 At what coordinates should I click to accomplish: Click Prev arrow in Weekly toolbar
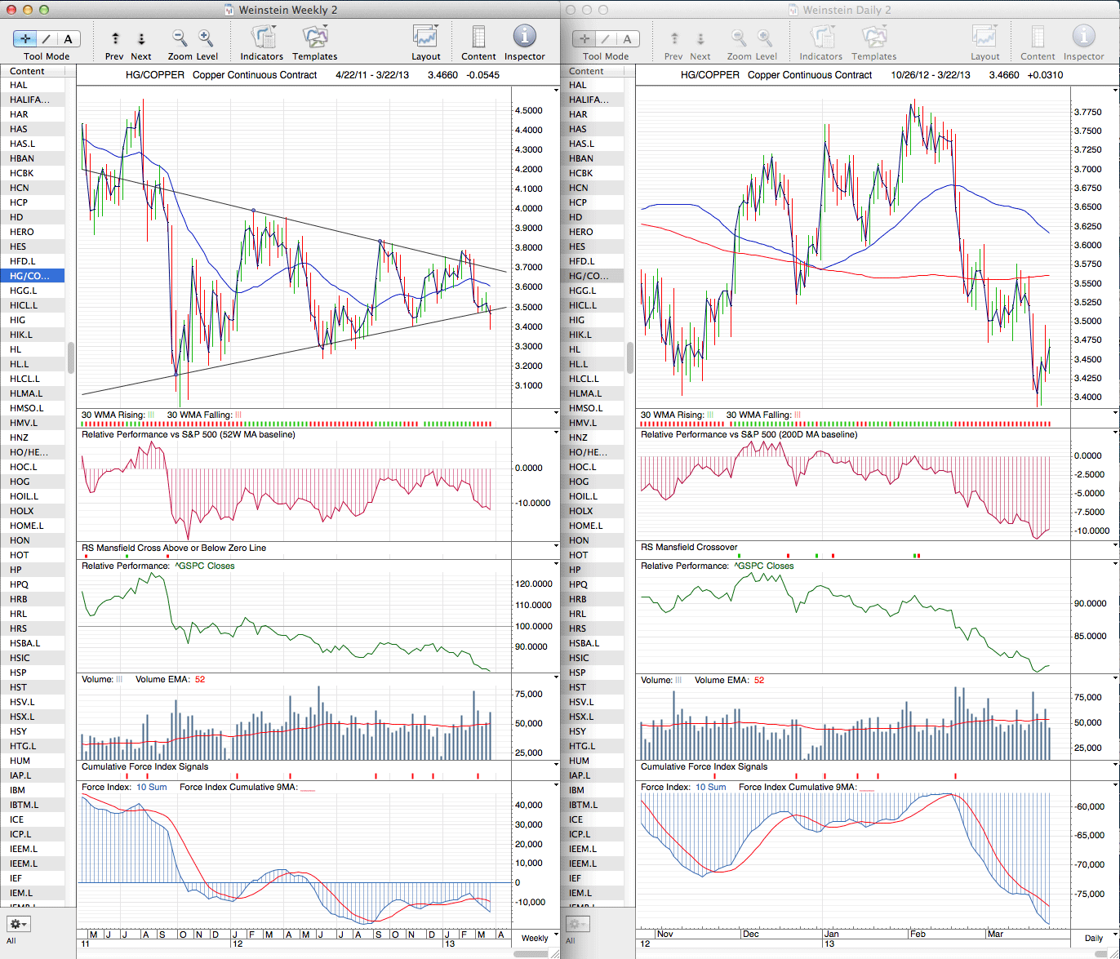(115, 38)
